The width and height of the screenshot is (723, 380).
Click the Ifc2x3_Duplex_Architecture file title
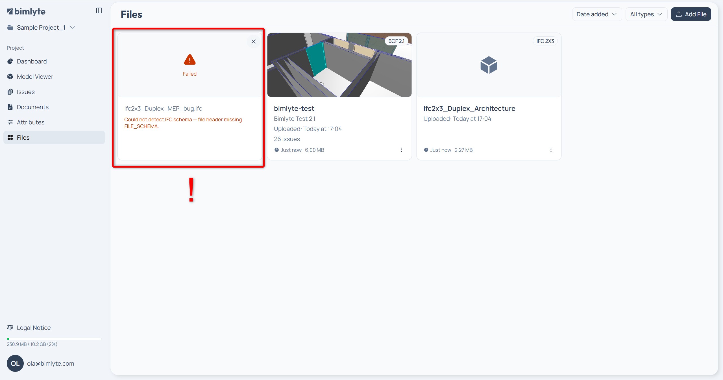[469, 109]
